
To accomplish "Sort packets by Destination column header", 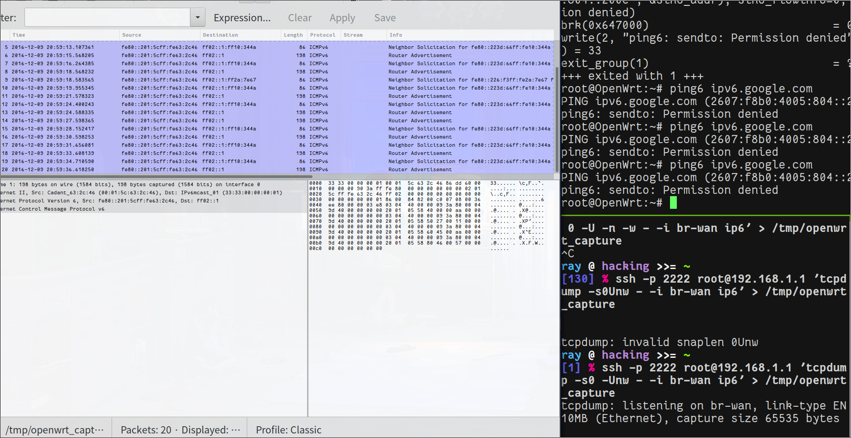I will (x=240, y=35).
